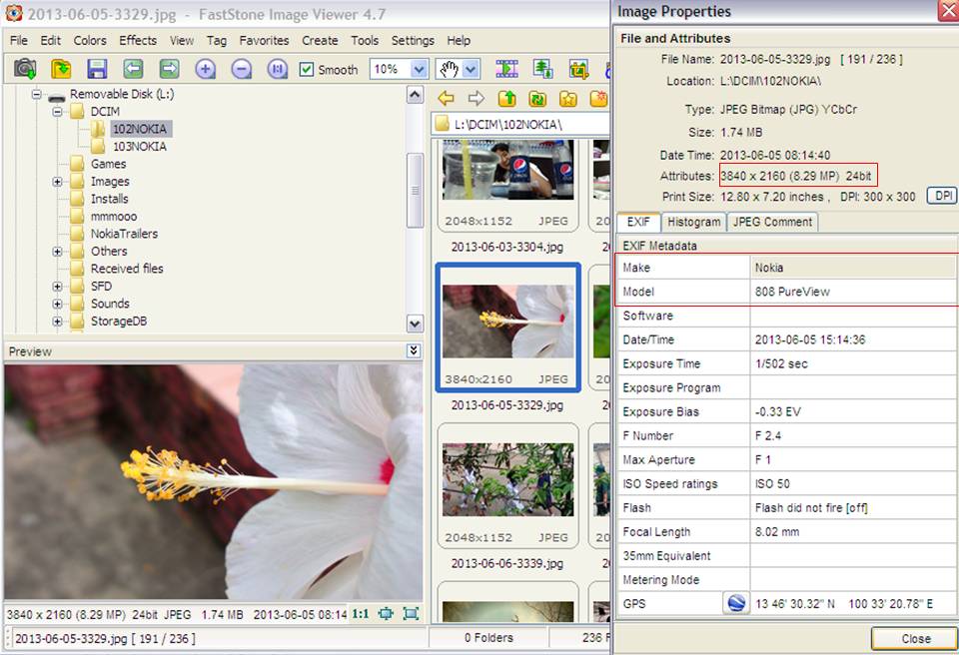Open GPS location in Google Earth
Image resolution: width=959 pixels, height=655 pixels.
point(735,603)
